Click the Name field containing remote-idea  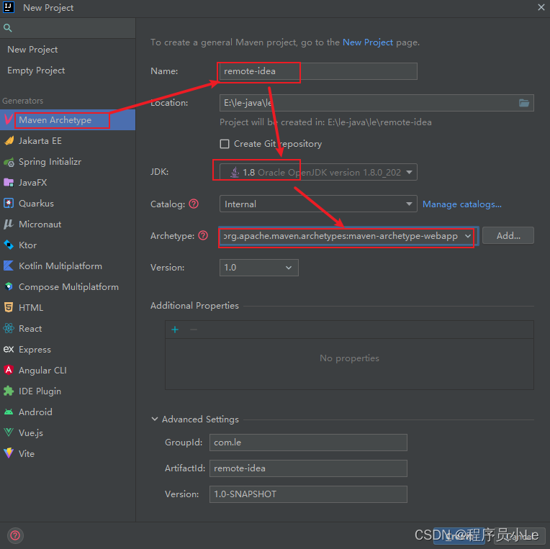coord(318,71)
